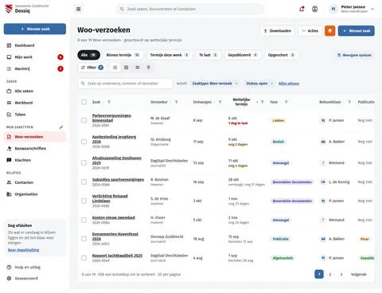The width and height of the screenshot is (382, 293).
Task: Filter the Behandelaar column funnel icon
Action: point(349,102)
